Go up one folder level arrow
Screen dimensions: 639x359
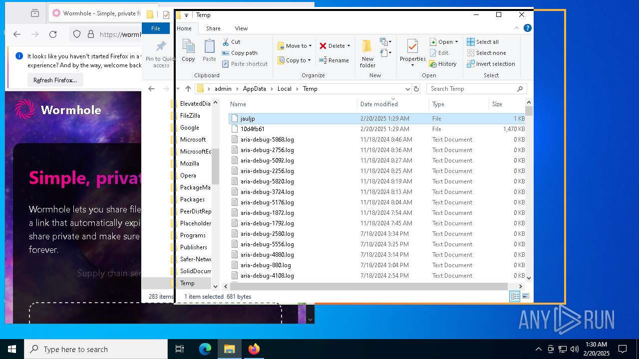tap(188, 89)
